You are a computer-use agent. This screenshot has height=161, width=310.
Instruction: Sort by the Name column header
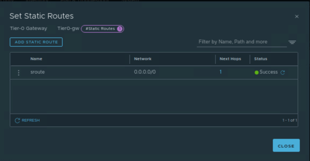point(36,59)
